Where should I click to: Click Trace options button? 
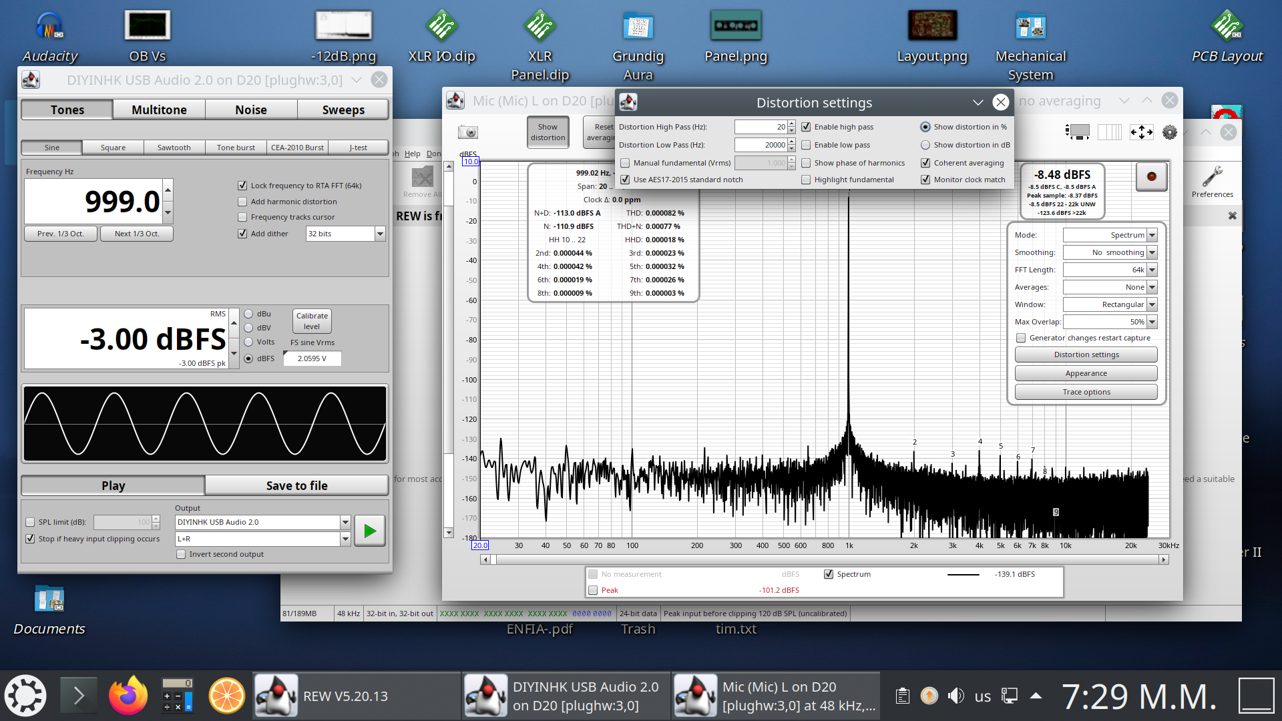pyautogui.click(x=1086, y=392)
